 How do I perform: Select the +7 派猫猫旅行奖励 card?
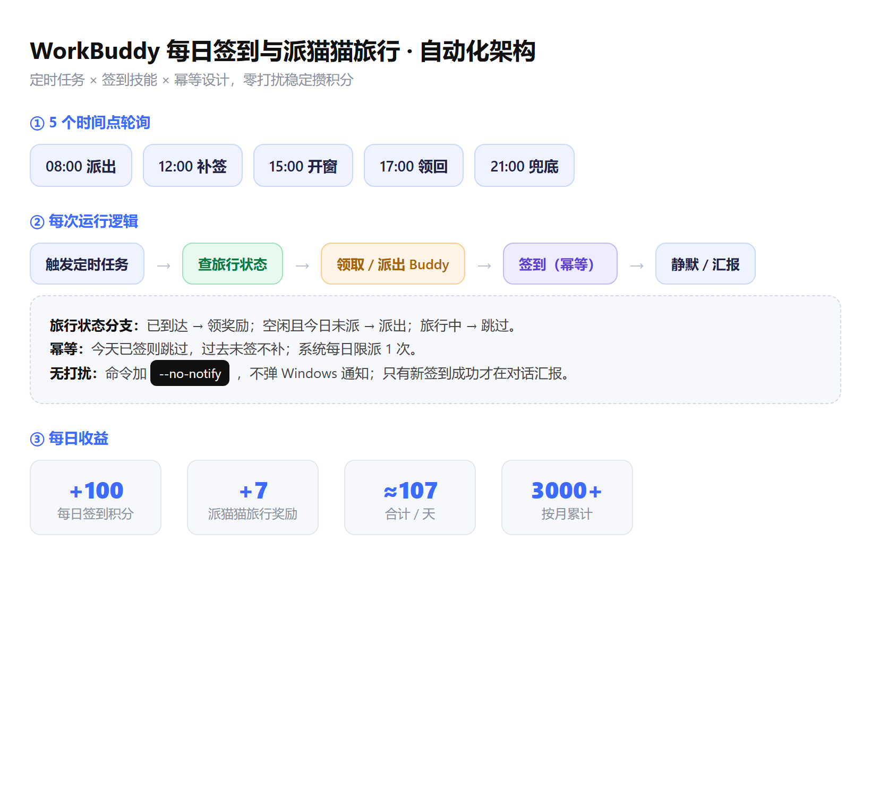click(253, 497)
